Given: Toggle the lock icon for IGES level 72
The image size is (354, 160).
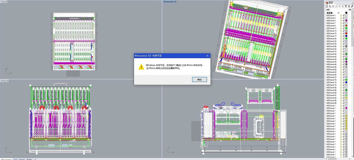Looking at the screenshot, I should tap(344, 82).
